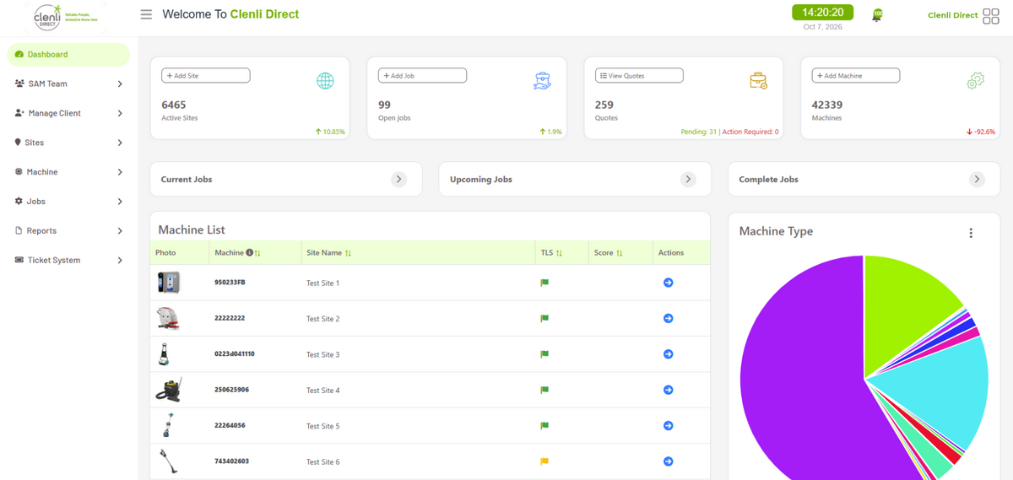Click the green TLS flag for Test Site 5
The width and height of the screenshot is (1013, 480).
tap(544, 425)
